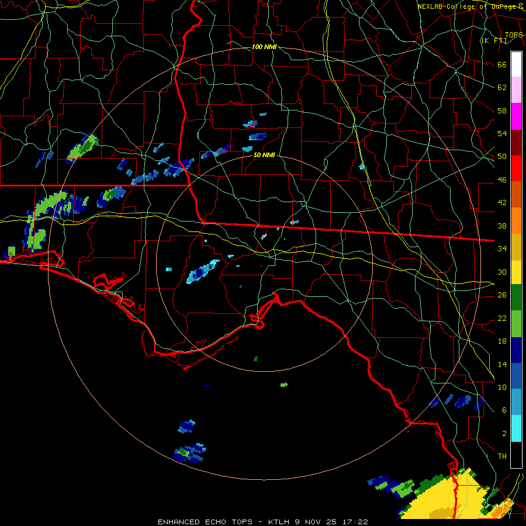526x526 pixels.
Task: Click the '54' legend value
Action: tap(502, 133)
